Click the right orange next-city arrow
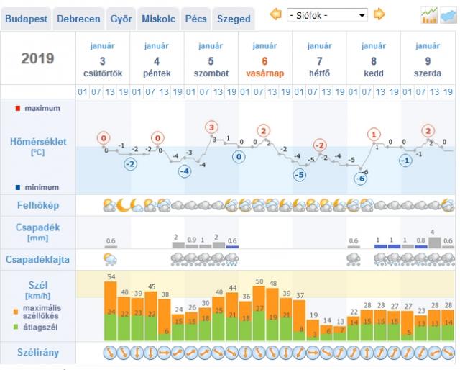Viewport: 460px width, 370px height. 379,14
